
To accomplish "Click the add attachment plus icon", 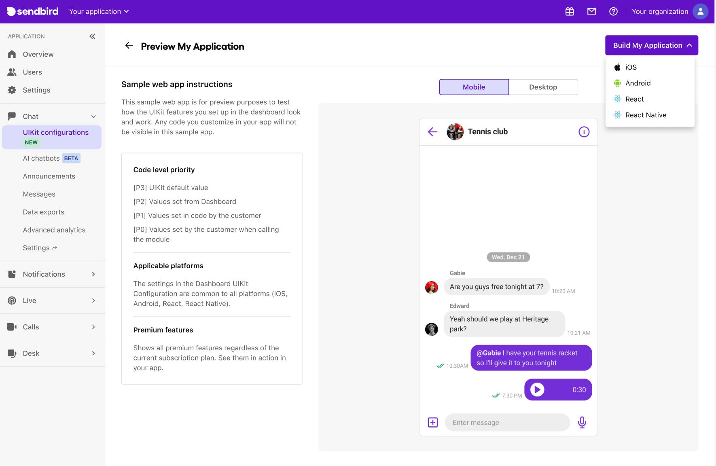I will [x=433, y=422].
